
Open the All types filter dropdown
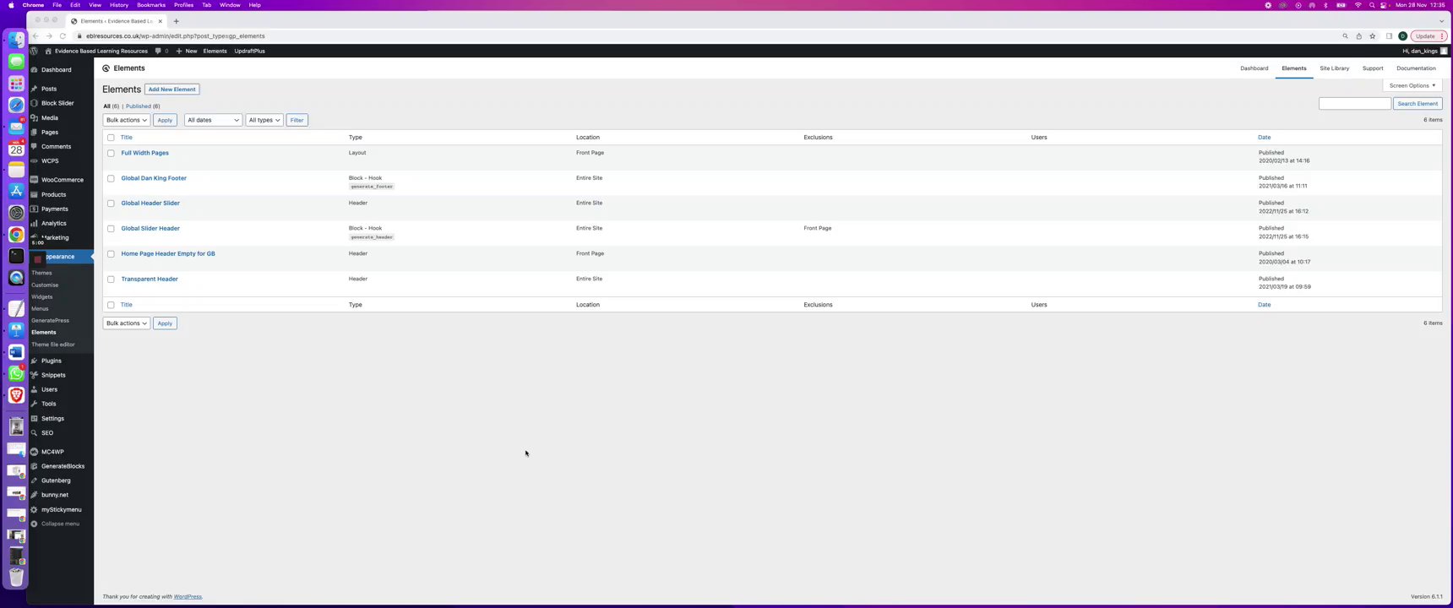264,120
